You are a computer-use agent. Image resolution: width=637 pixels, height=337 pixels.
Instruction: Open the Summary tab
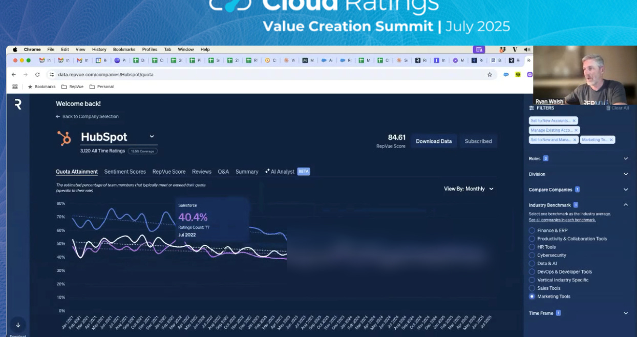click(x=247, y=172)
